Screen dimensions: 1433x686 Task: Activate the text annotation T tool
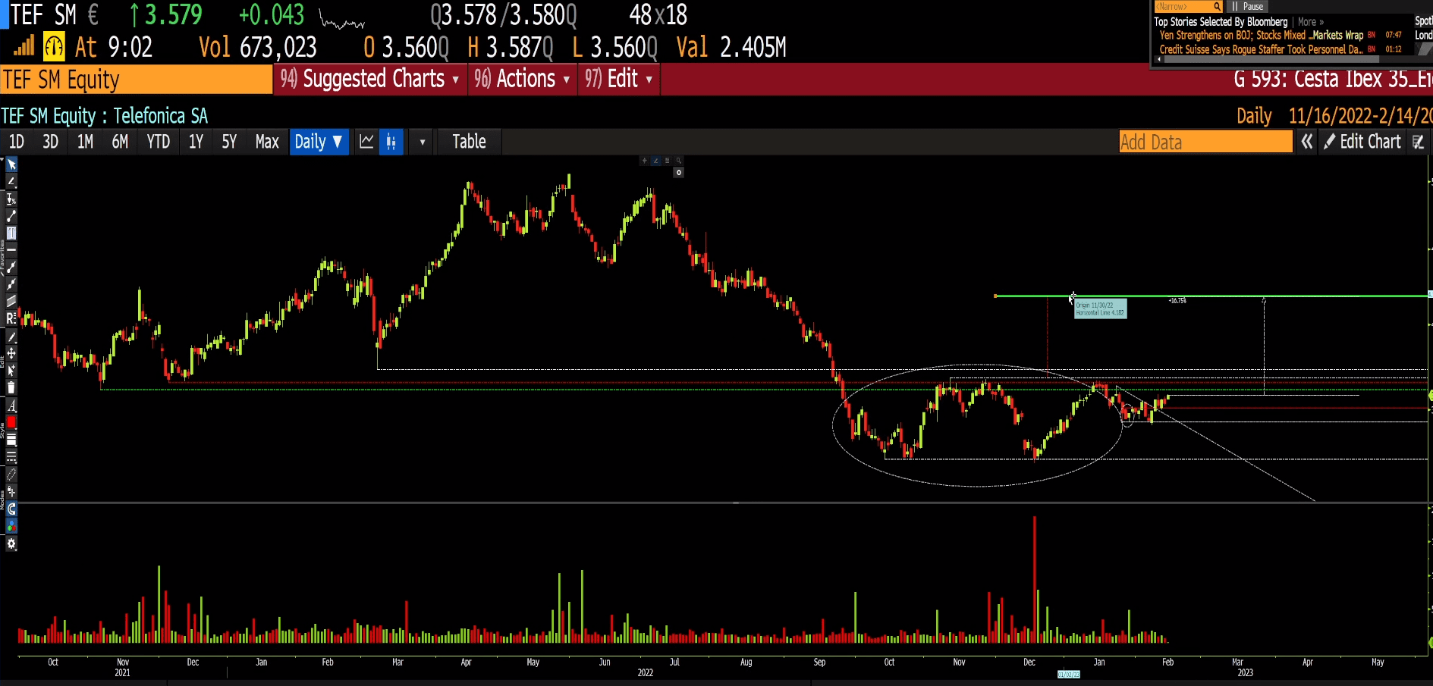(x=11, y=233)
